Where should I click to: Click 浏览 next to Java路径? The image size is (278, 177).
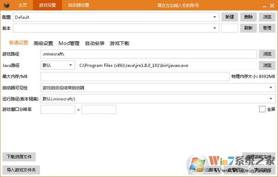(x=267, y=65)
